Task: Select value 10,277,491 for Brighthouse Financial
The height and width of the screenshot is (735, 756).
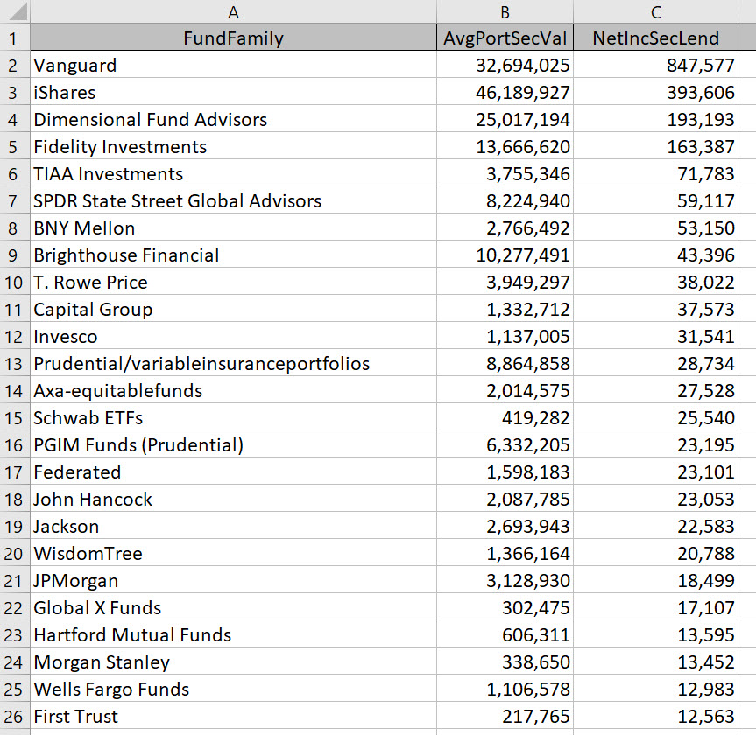Action: [x=505, y=255]
